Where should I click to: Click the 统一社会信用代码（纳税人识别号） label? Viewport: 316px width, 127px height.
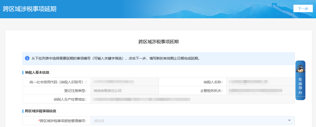[56, 82]
